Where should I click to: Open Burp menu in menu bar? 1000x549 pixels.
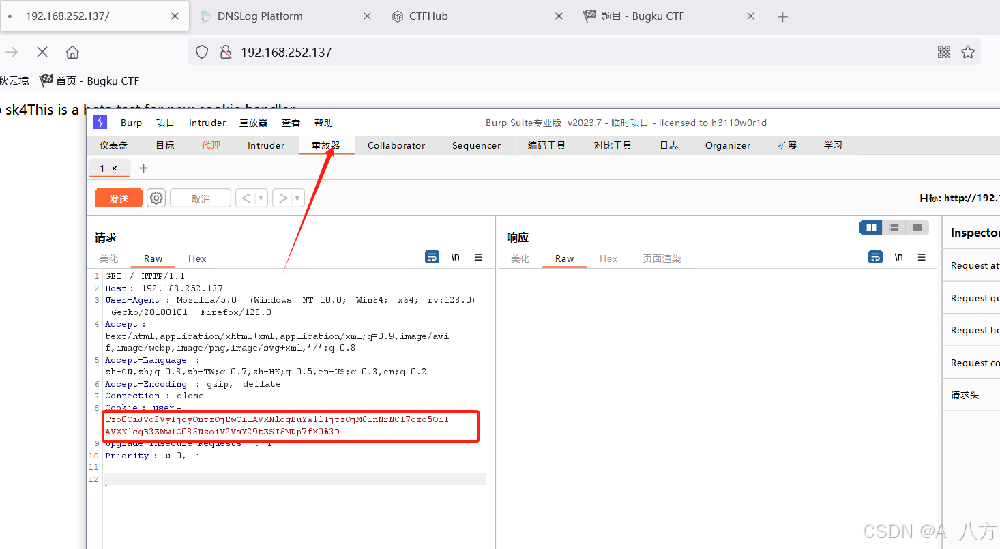coord(131,123)
